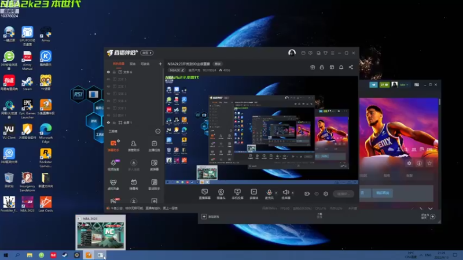Collapse the 工具箱 toolbox panel
The height and width of the screenshot is (260, 463).
(158, 131)
